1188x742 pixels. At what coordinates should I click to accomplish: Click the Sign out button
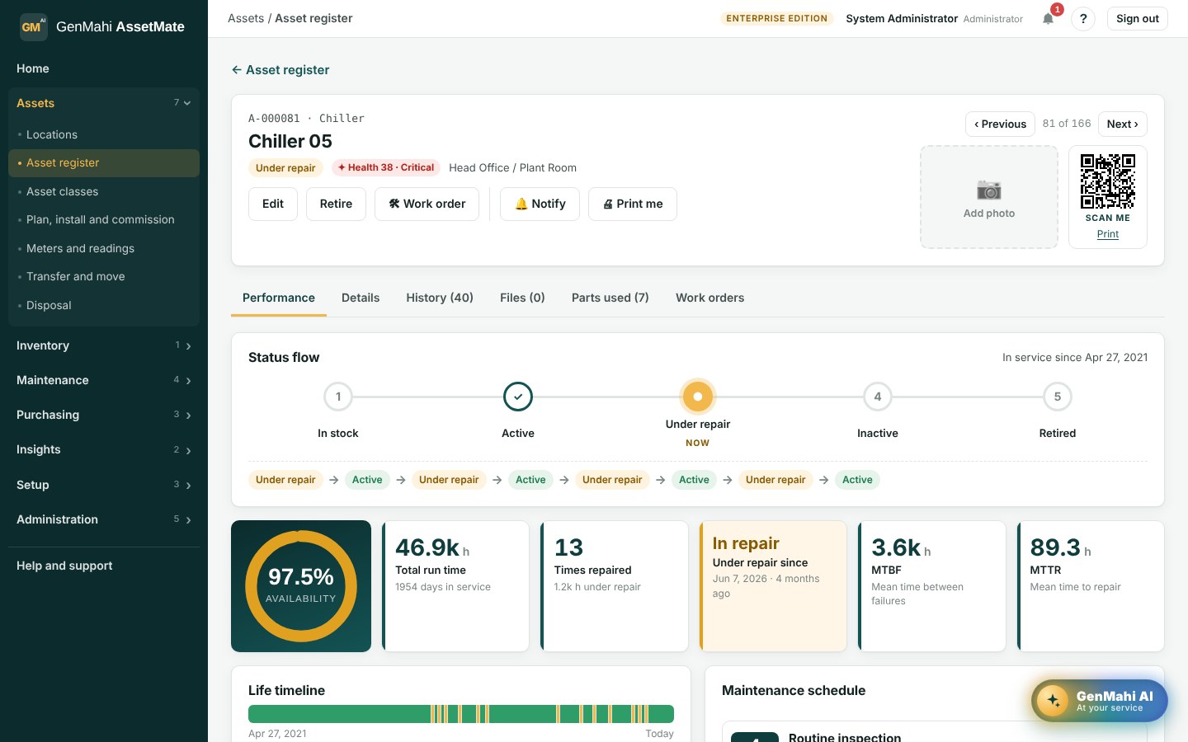pyautogui.click(x=1138, y=18)
